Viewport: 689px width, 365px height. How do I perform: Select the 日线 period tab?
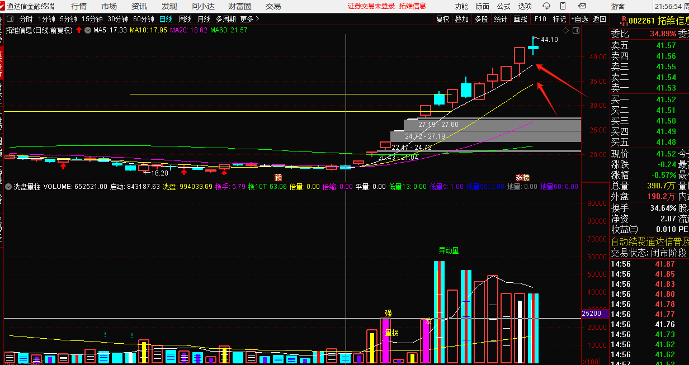pos(166,19)
